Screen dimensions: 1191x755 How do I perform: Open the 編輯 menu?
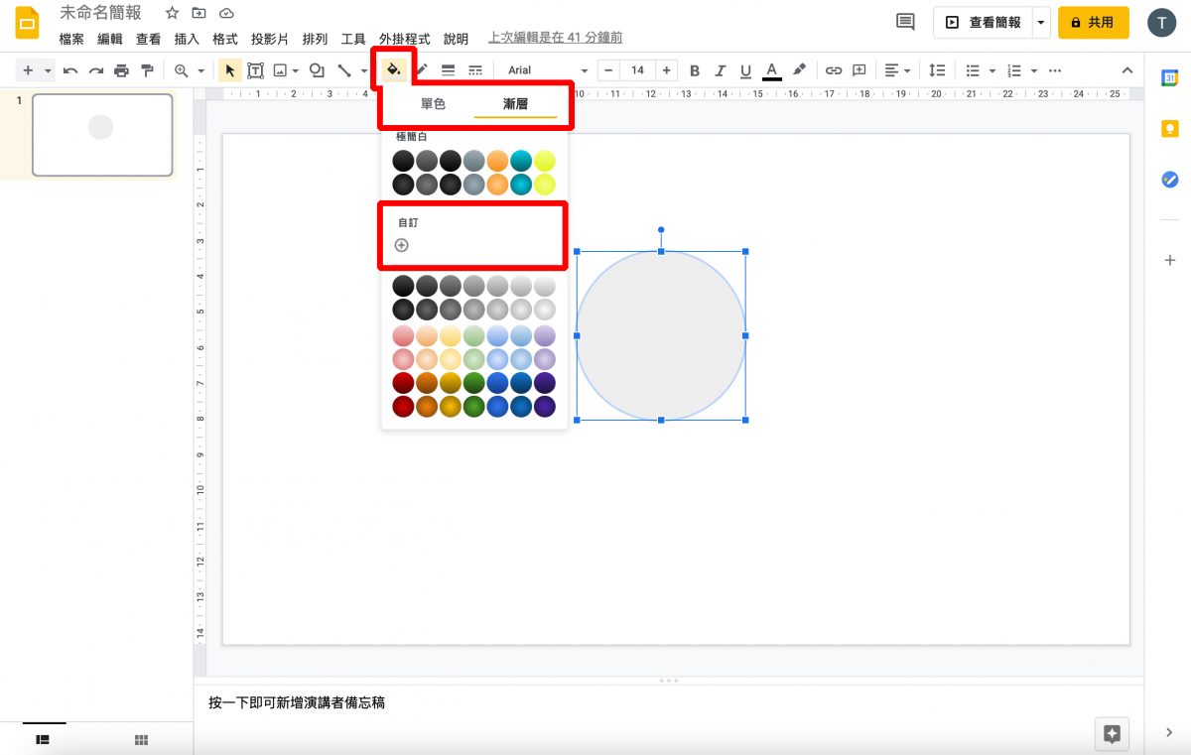[x=110, y=39]
